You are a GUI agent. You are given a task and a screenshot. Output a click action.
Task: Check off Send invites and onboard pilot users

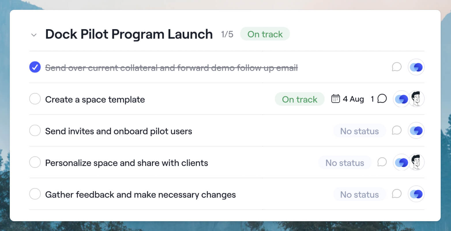click(x=35, y=131)
